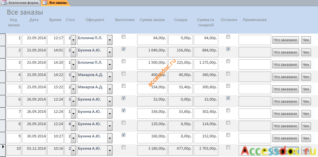The width and height of the screenshot is (318, 157).
Task: Click the current record arrow for order 10
Action: pos(3,146)
